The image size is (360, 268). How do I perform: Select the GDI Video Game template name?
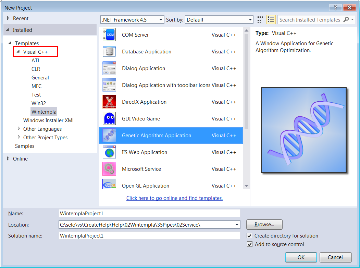click(141, 119)
